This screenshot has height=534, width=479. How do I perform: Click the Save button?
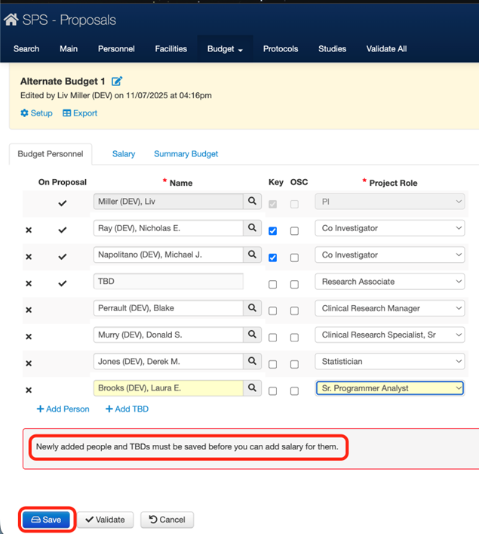[x=47, y=520]
